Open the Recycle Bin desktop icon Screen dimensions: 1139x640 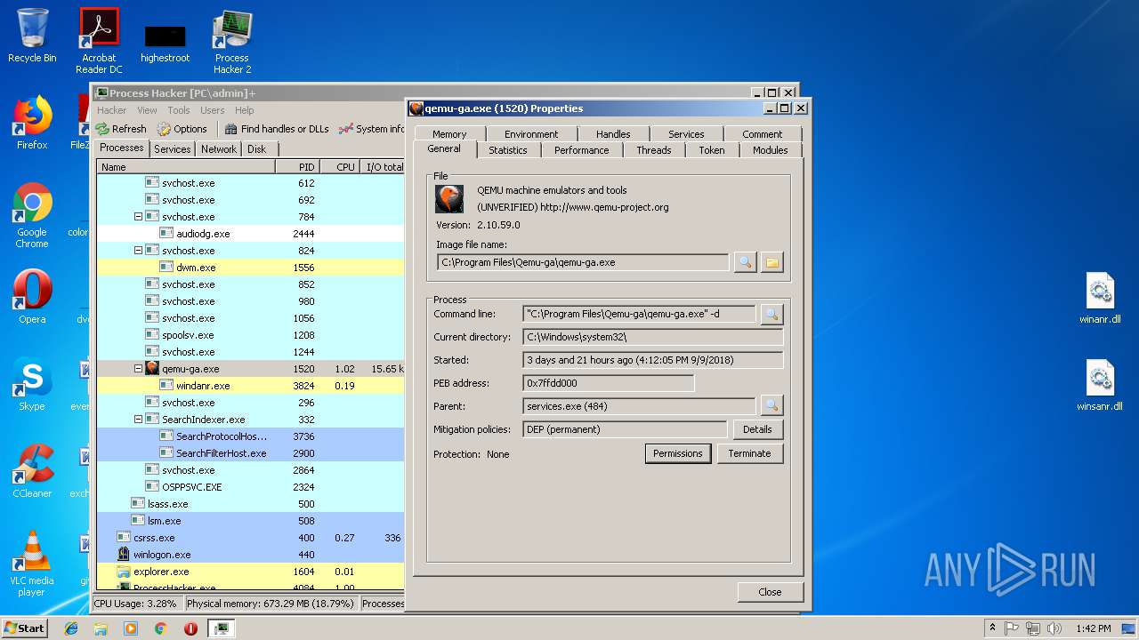[32, 36]
